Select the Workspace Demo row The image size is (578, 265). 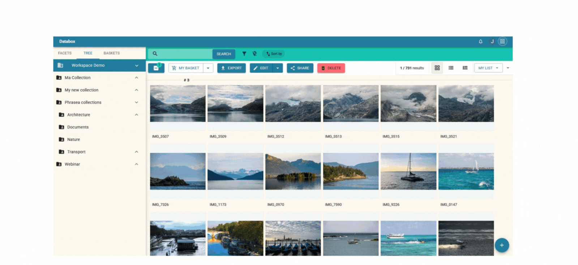(99, 65)
